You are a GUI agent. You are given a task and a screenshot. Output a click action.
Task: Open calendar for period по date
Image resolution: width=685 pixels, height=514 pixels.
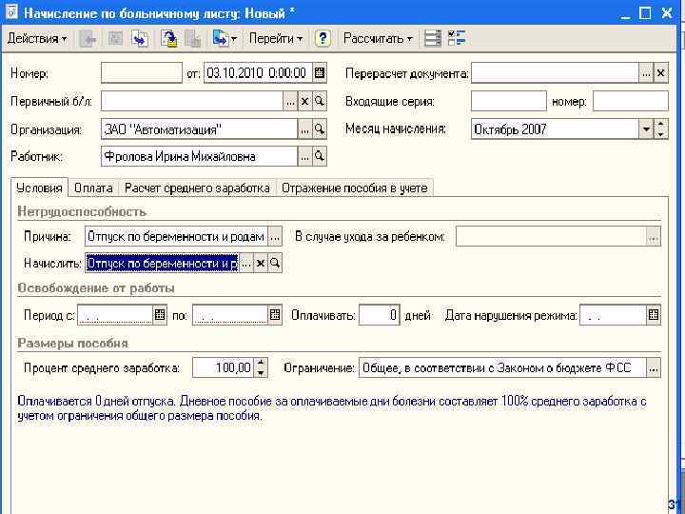click(274, 314)
